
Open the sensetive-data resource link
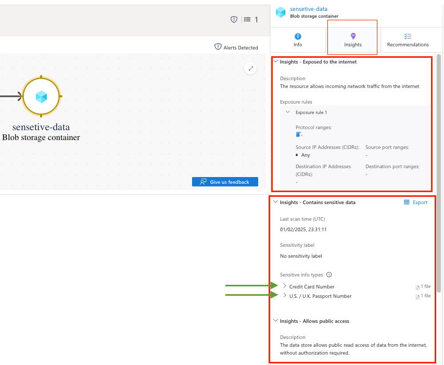pos(308,9)
